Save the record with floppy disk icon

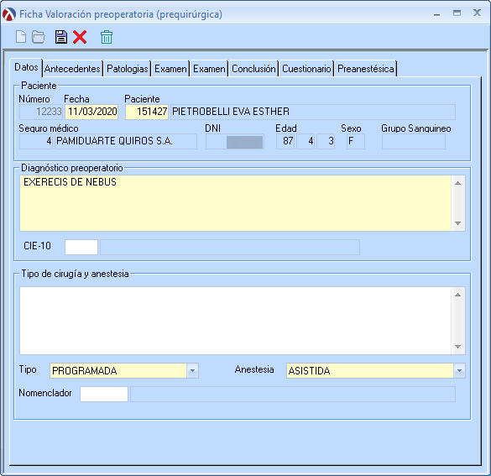pos(61,37)
